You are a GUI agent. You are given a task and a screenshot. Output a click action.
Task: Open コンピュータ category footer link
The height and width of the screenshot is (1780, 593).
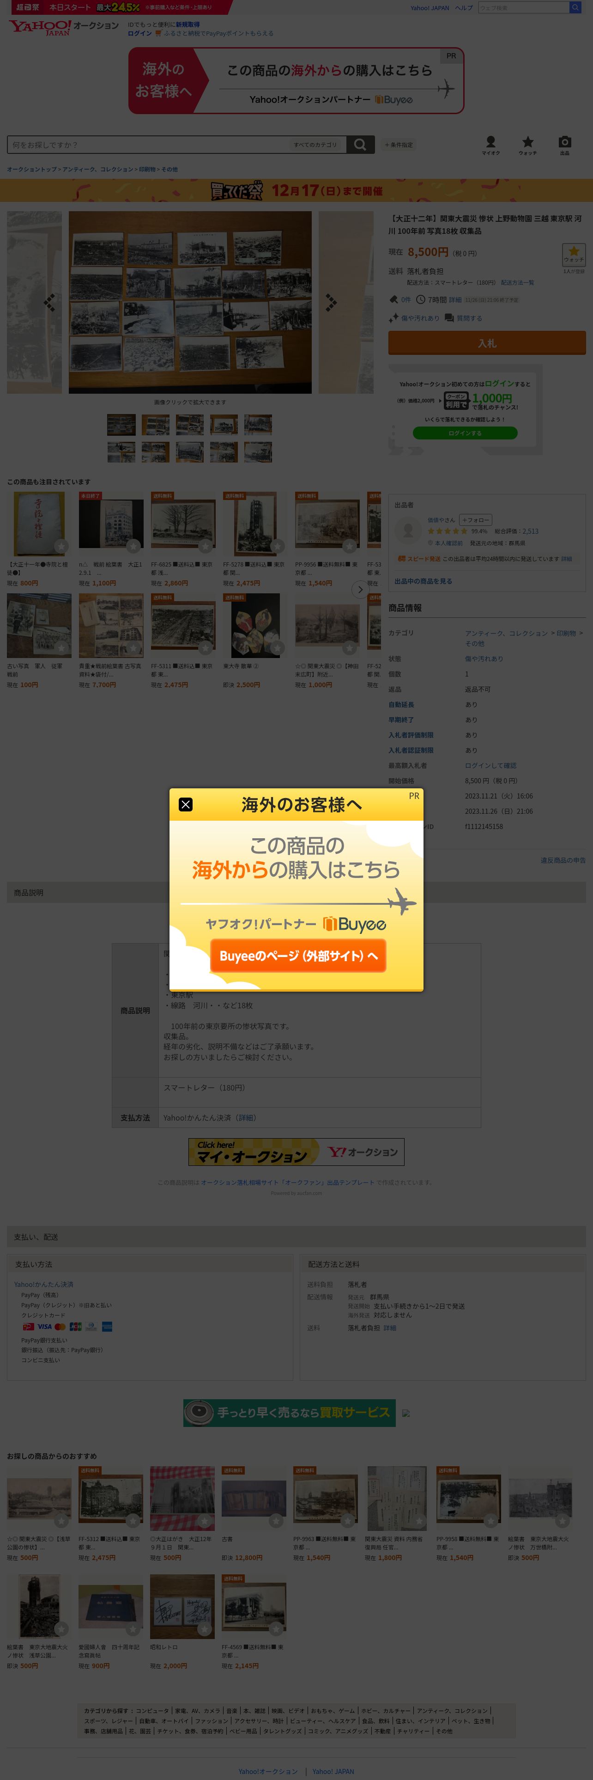click(x=152, y=1710)
